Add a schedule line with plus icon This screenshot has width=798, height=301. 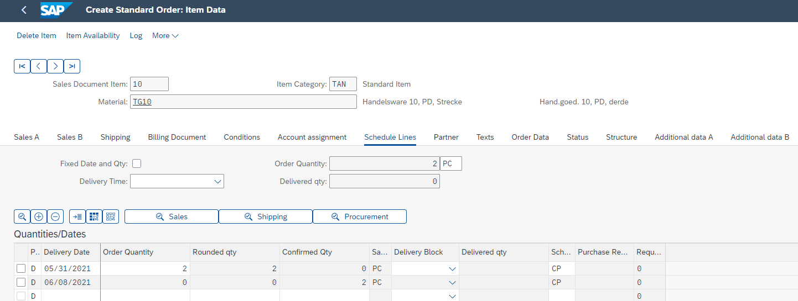(39, 216)
